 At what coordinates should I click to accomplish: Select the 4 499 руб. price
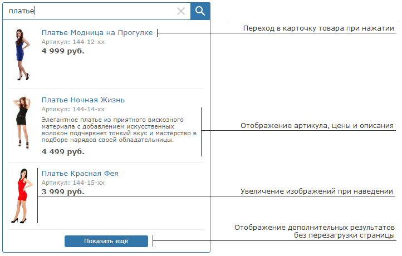[x=63, y=151]
